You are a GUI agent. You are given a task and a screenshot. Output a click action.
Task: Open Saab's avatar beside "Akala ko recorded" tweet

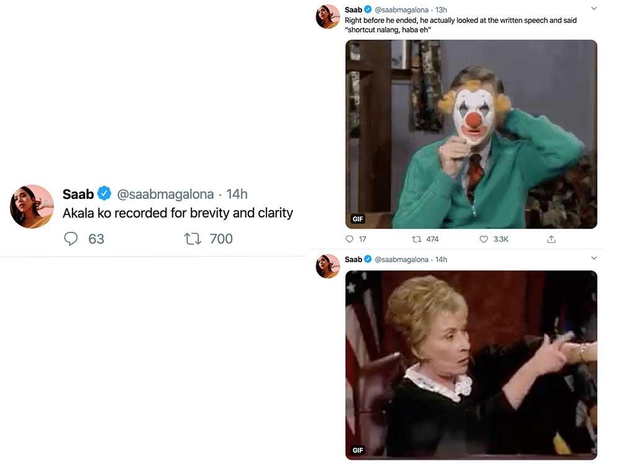[32, 206]
